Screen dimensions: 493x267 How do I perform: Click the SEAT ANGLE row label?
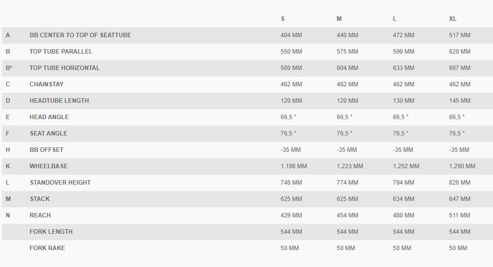[48, 133]
